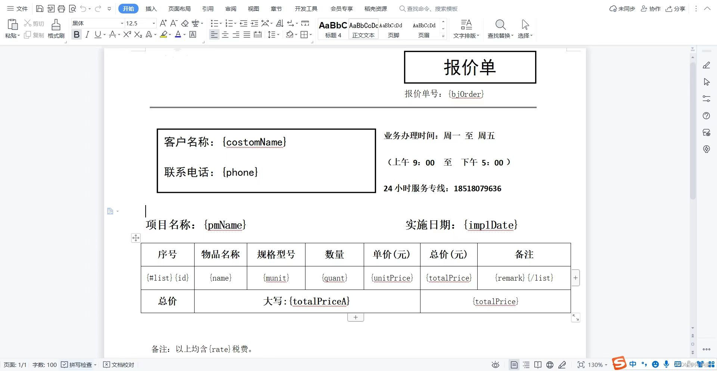The height and width of the screenshot is (371, 717).
Task: Toggle eye protection mode icon in status bar
Action: [496, 365]
